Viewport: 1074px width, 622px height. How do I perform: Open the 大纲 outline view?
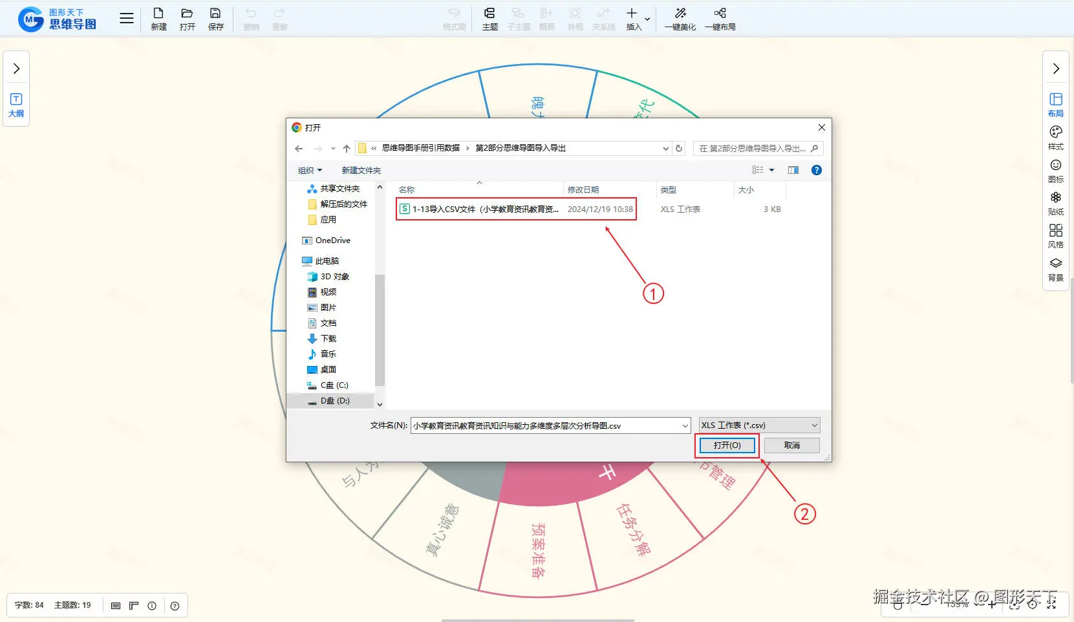coord(16,105)
